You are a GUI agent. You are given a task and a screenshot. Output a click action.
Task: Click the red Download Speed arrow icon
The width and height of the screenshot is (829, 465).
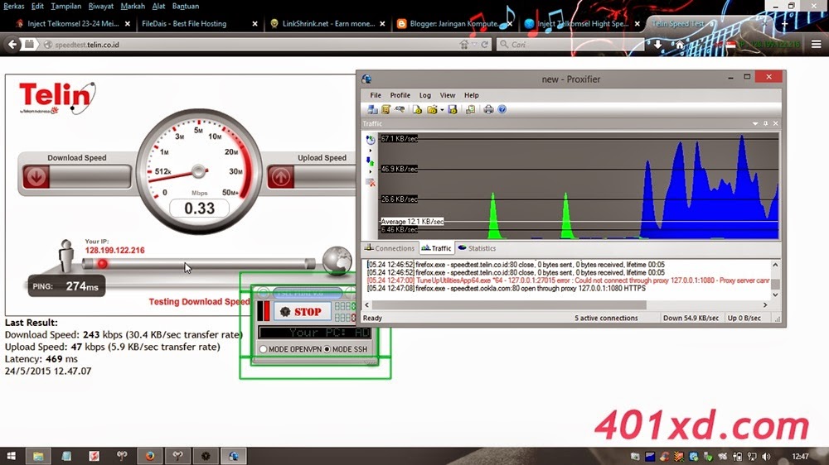coord(36,176)
